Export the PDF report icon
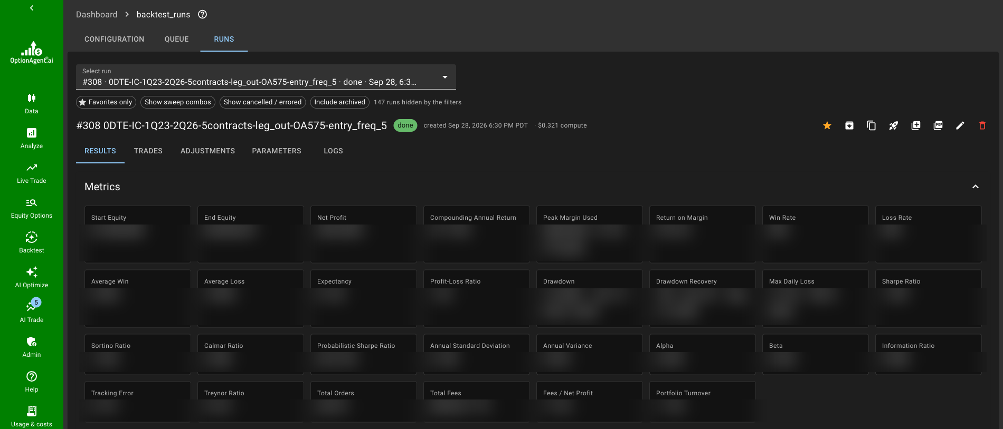This screenshot has width=1003, height=429. pyautogui.click(x=938, y=125)
